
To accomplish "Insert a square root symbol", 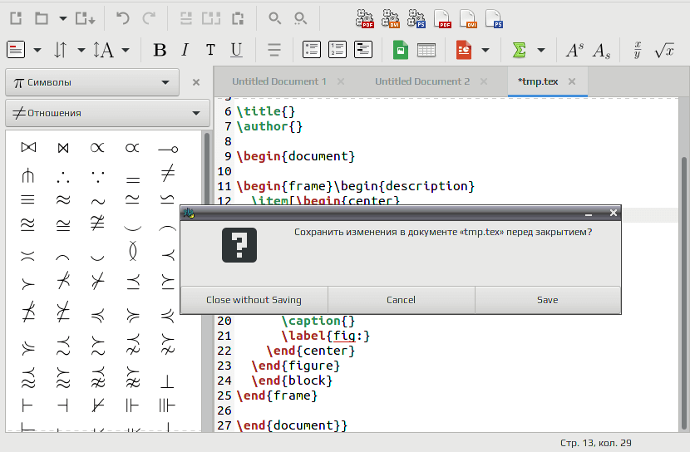I will coord(664,50).
